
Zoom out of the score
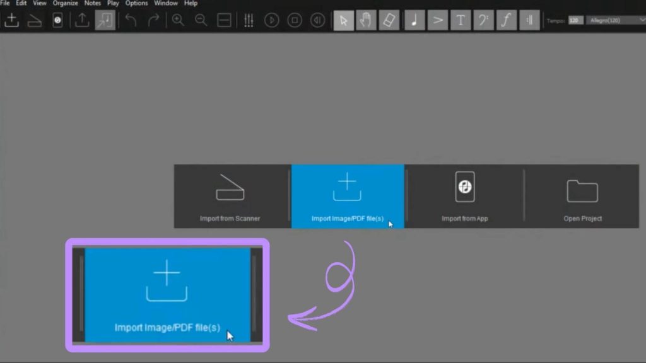(x=201, y=20)
